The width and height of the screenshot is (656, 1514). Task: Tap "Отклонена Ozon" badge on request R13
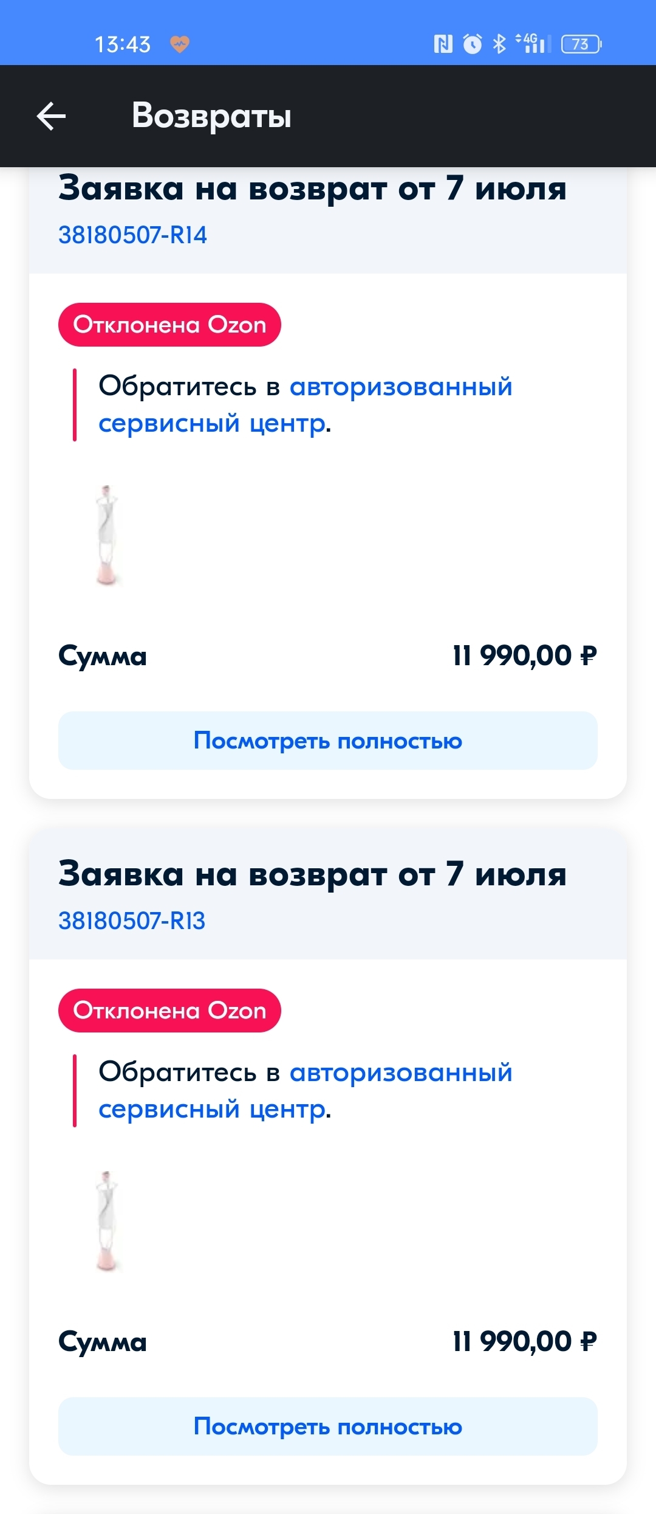click(x=169, y=1011)
